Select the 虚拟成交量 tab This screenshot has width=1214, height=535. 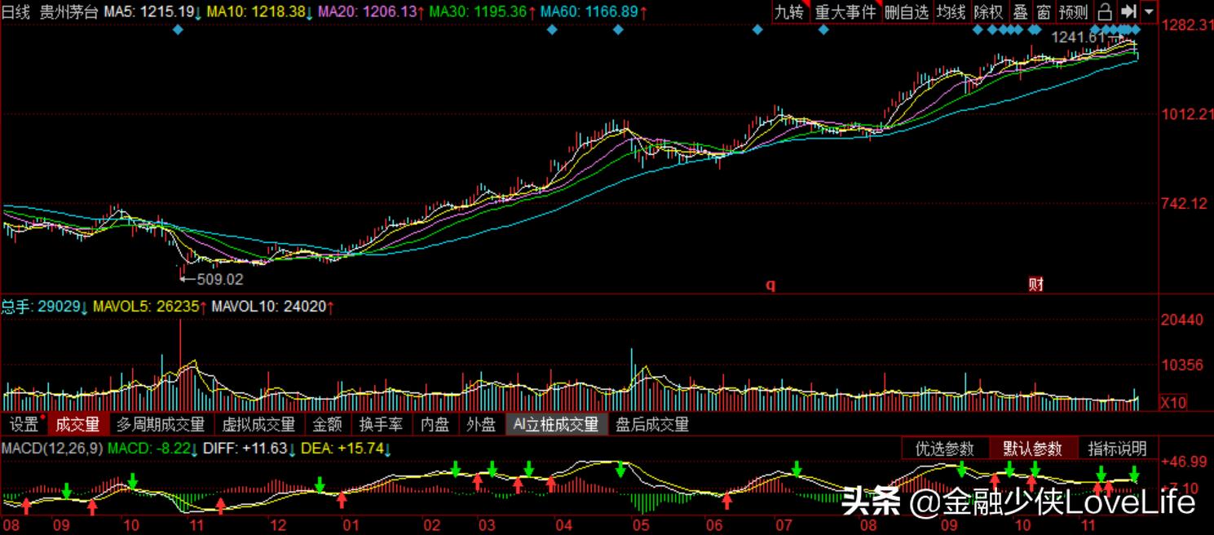coord(258,424)
